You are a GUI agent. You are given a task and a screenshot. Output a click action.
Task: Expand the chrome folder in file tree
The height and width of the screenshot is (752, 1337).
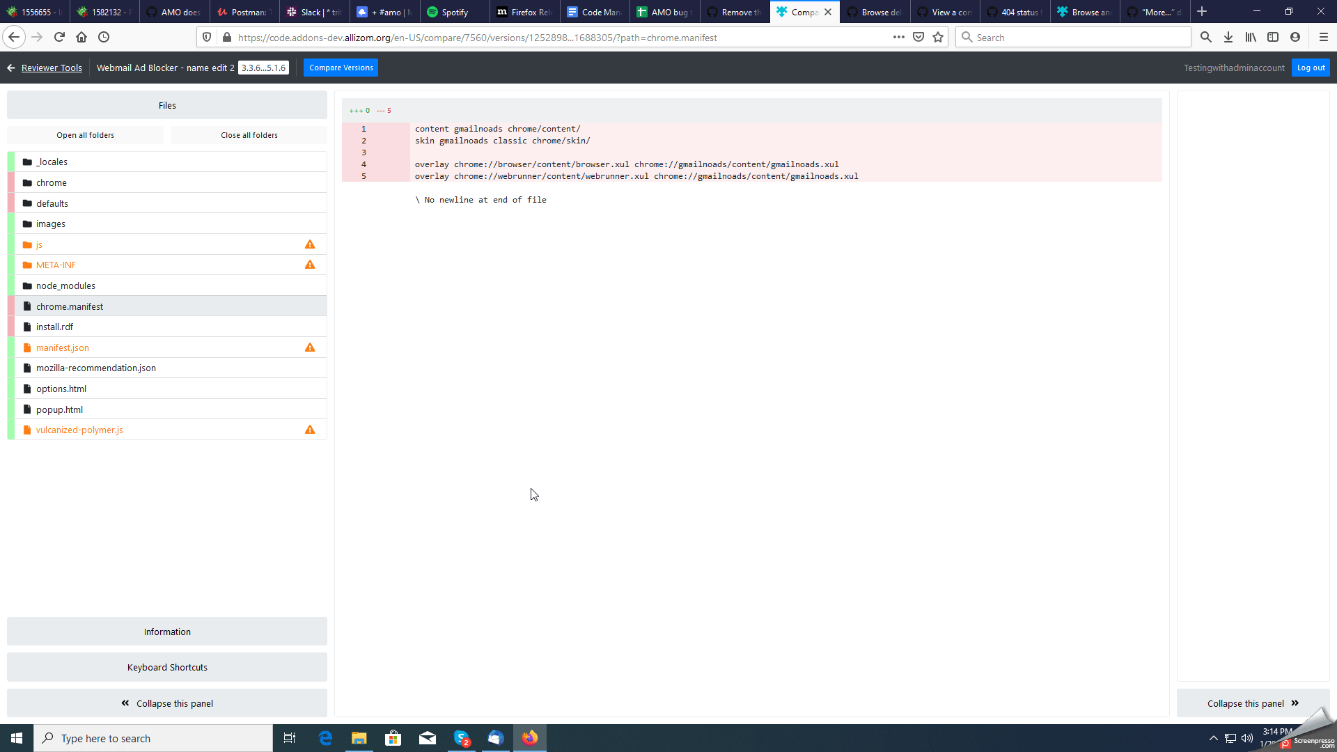pos(52,182)
